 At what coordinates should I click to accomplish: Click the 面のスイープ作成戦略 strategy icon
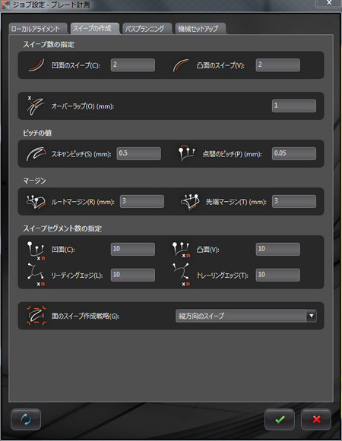click(36, 316)
